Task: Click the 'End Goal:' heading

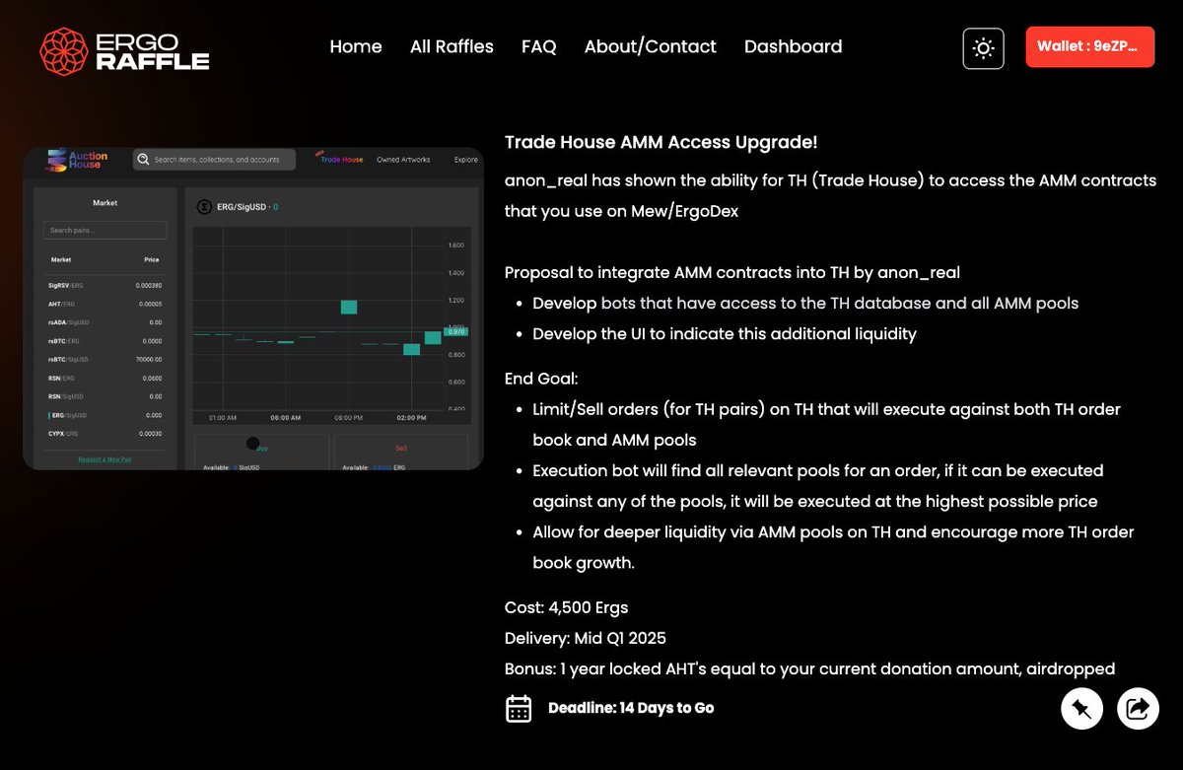Action: pyautogui.click(x=541, y=379)
